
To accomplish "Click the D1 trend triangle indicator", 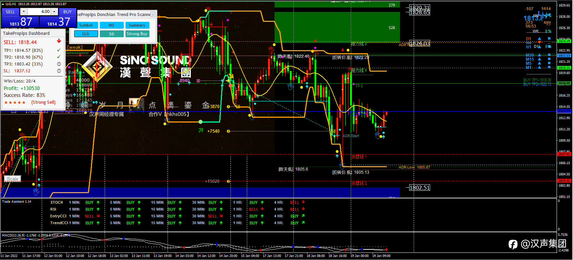I will 539,39.
